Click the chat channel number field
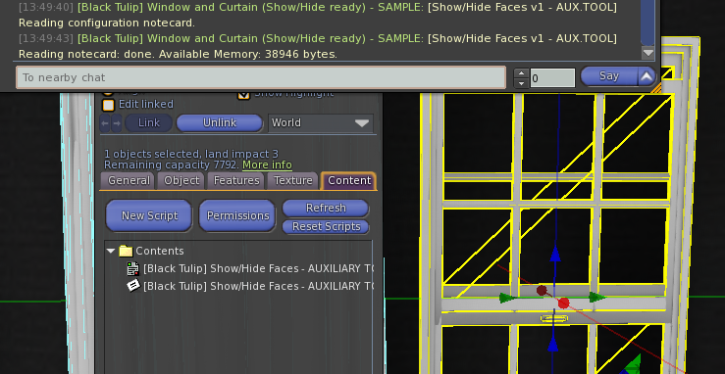Viewport: 725px width, 374px height. coord(552,78)
